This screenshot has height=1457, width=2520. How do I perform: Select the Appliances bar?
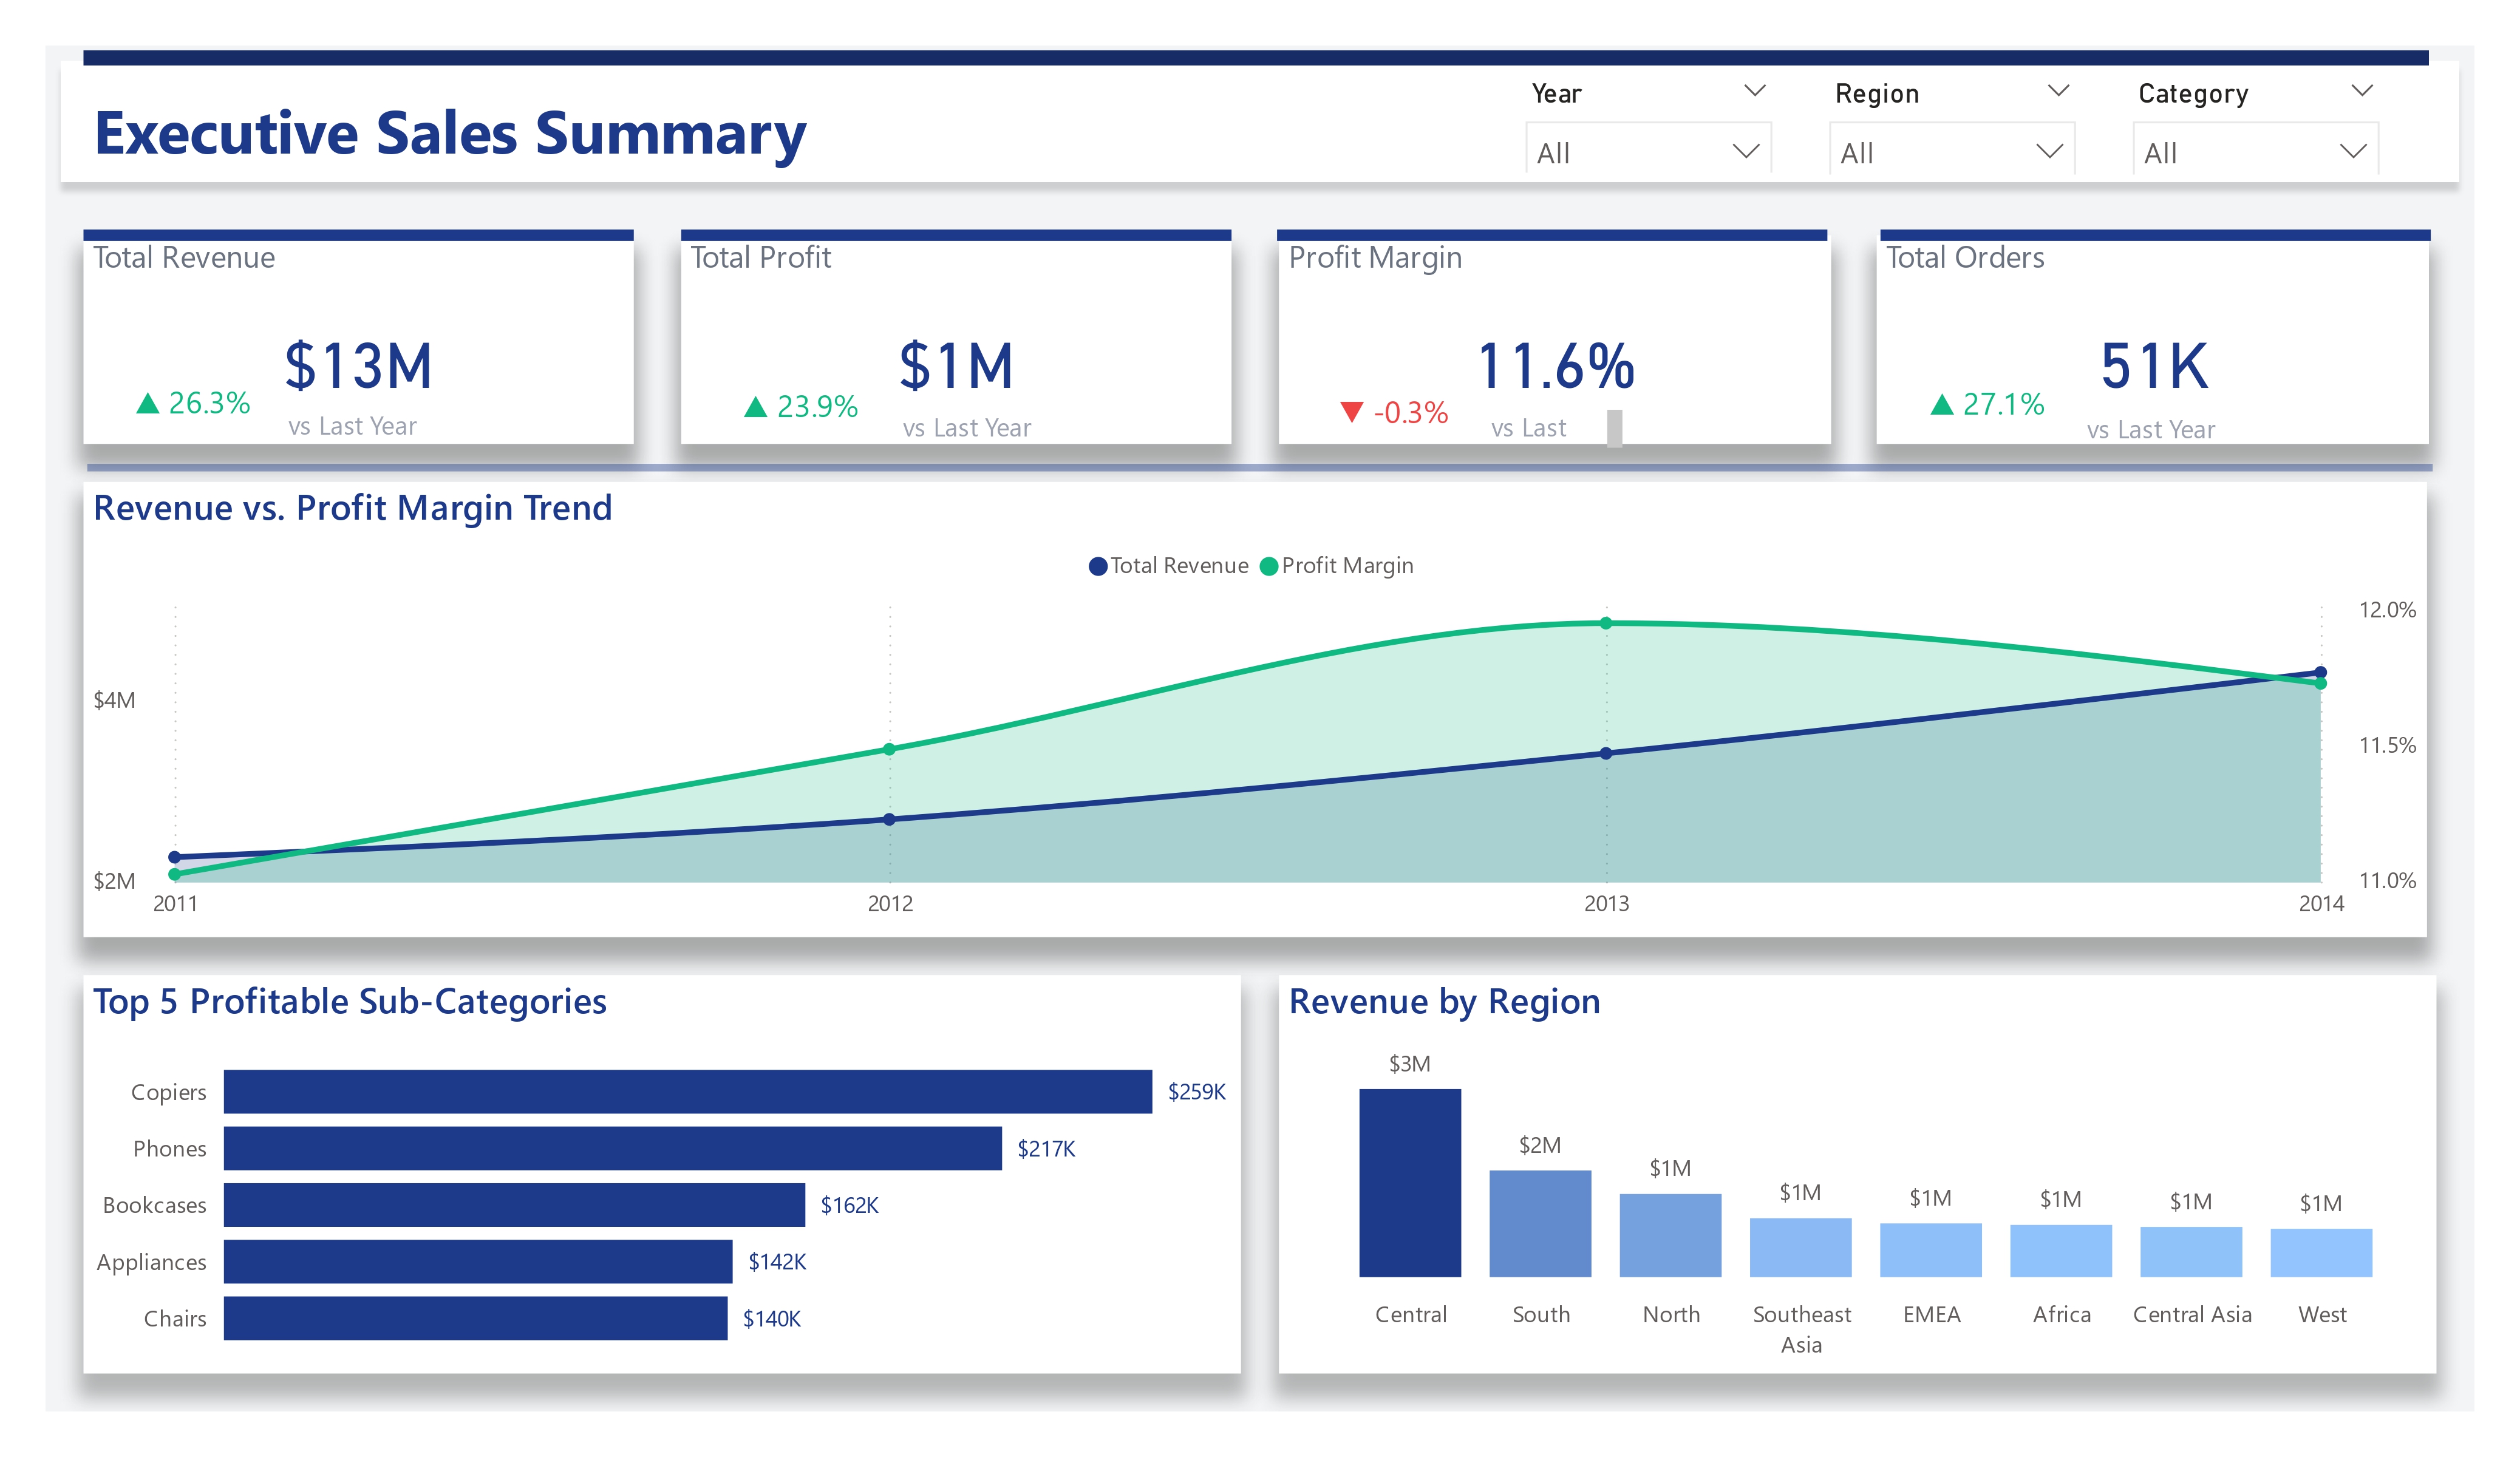(x=478, y=1261)
